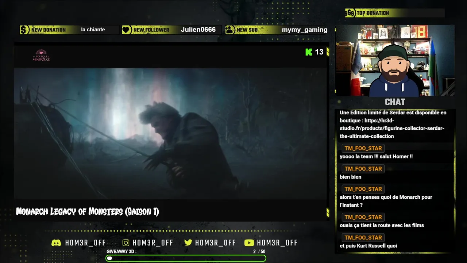Click the Twitter bird icon
Screen dimensions: 467x263
(188, 243)
